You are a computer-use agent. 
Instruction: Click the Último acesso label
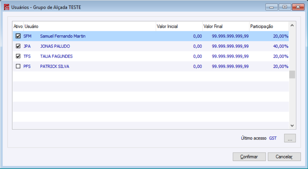pos(254,138)
